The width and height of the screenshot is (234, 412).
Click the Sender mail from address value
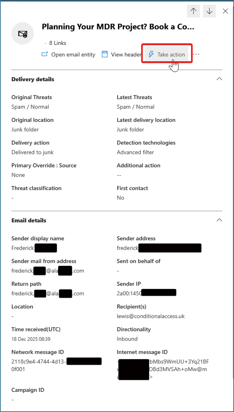pyautogui.click(x=48, y=271)
